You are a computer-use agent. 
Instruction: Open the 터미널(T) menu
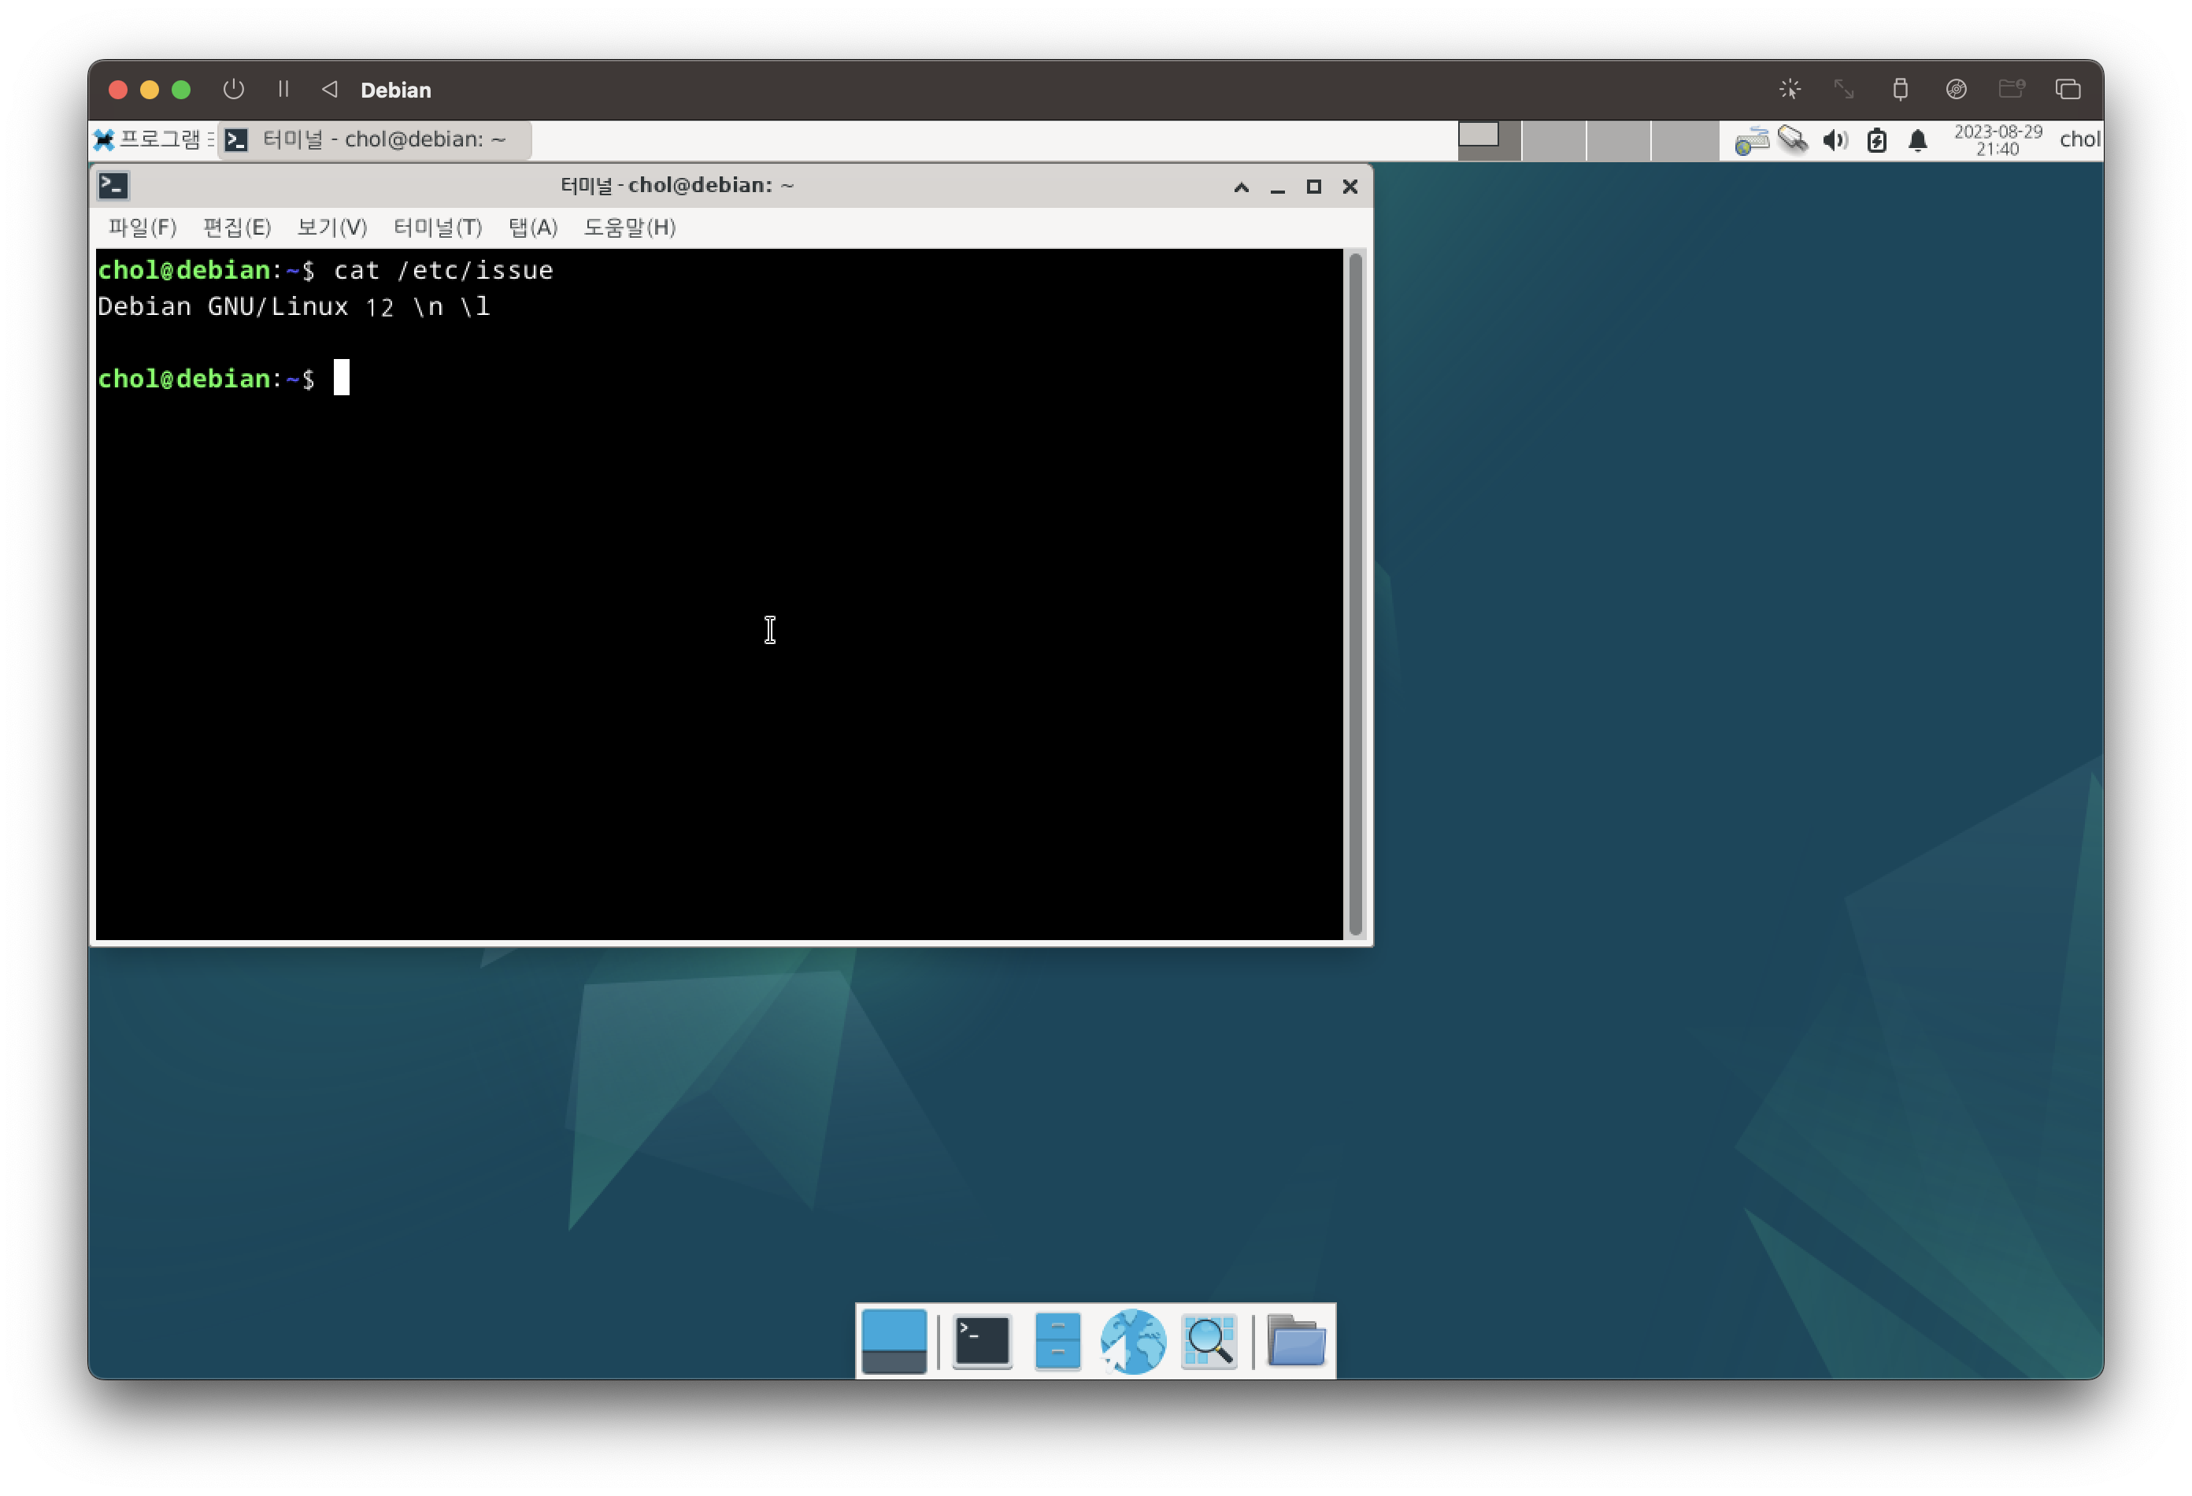[437, 228]
